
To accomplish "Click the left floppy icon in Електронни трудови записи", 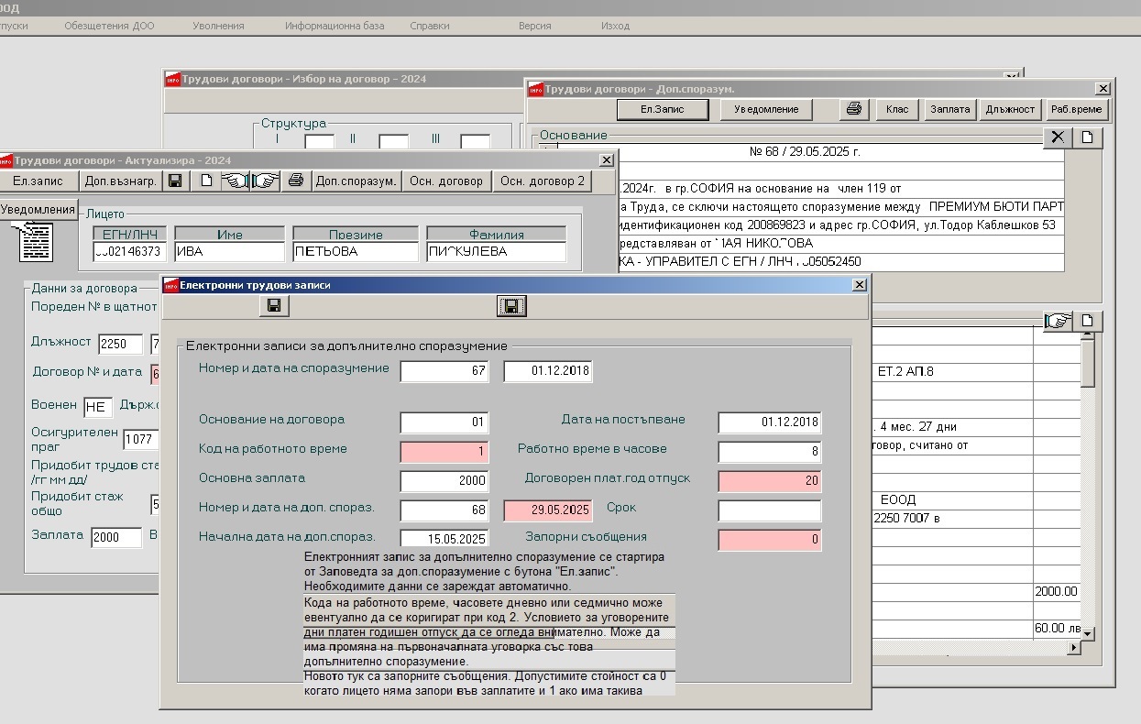I will click(x=274, y=306).
